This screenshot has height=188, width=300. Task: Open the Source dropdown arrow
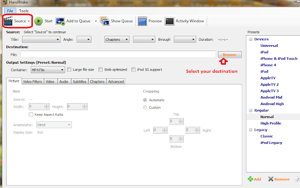pyautogui.click(x=29, y=21)
